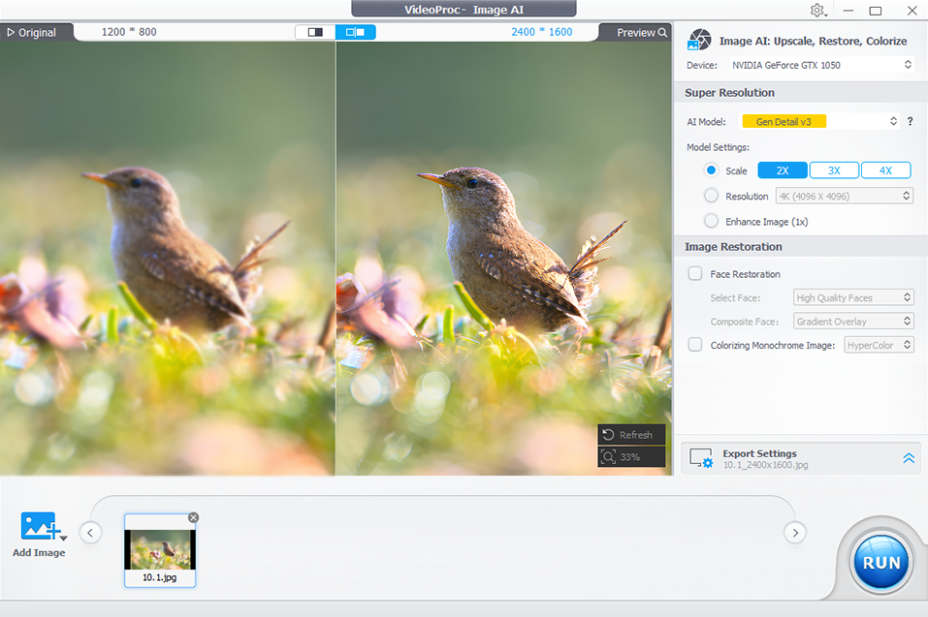Select the Scale radio button
The image size is (928, 617).
pos(711,170)
